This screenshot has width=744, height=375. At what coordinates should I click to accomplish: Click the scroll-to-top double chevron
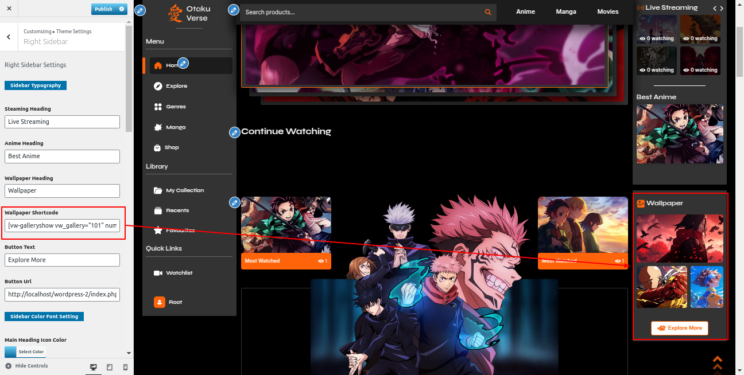tap(717, 363)
